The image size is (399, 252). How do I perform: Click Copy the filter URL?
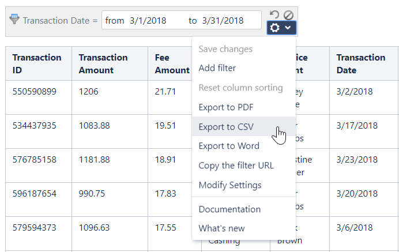tap(236, 166)
